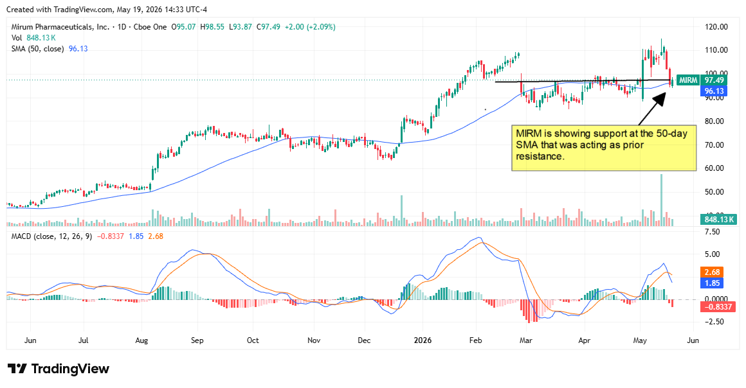Select the SMA (50, close) indicator legend

click(37, 49)
